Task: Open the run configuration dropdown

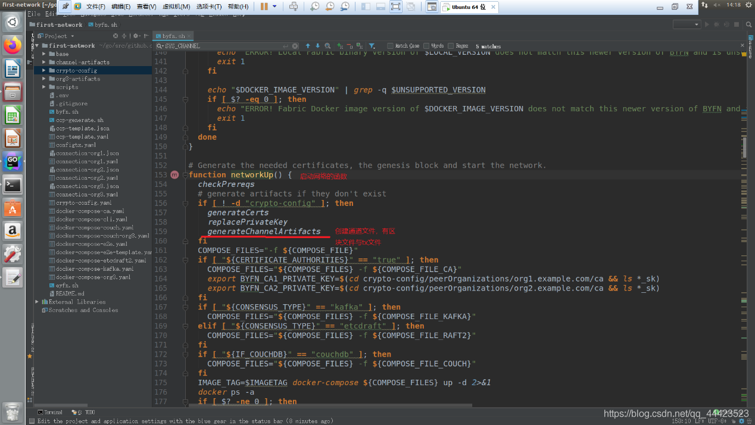Action: [x=687, y=24]
